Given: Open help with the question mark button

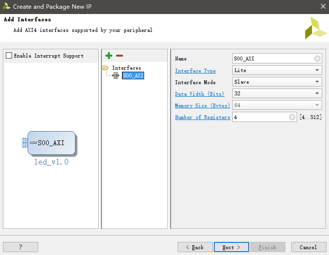Looking at the screenshot, I should point(20,247).
